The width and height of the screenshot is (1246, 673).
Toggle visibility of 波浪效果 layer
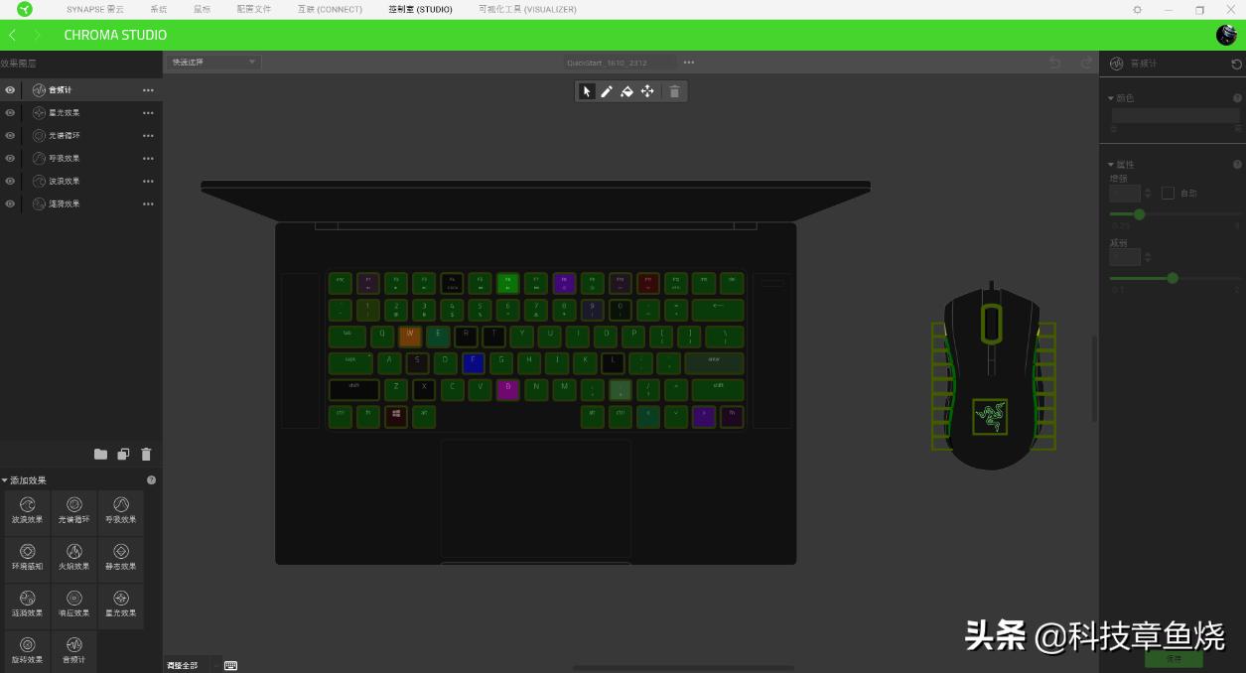[x=10, y=181]
